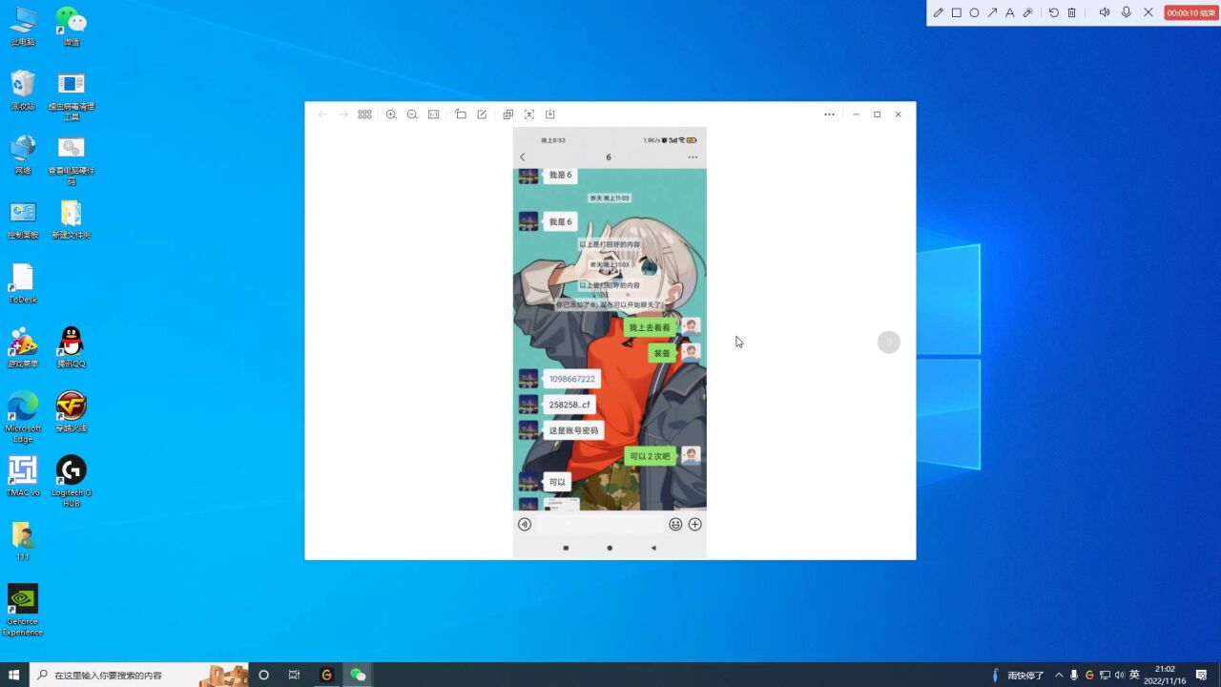The height and width of the screenshot is (687, 1221).
Task: Open This PC desktop icon
Action: pos(23,27)
